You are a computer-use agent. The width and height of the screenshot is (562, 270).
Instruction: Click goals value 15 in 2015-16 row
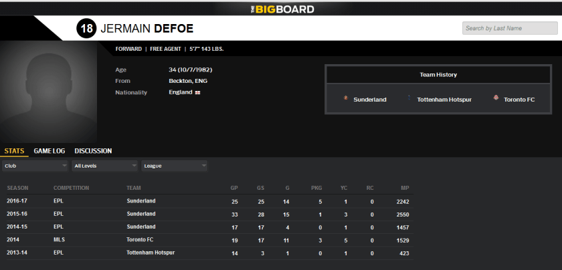pyautogui.click(x=286, y=215)
